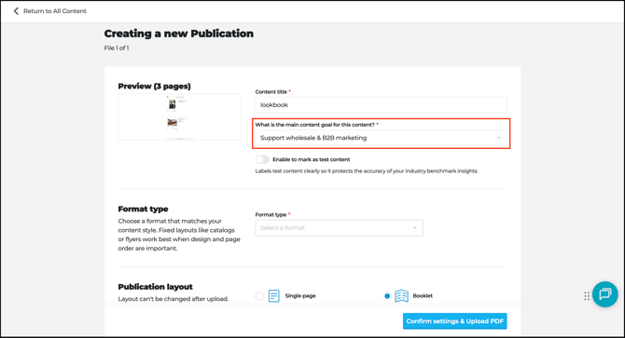Click the Creating a new Publication heading

coord(179,34)
